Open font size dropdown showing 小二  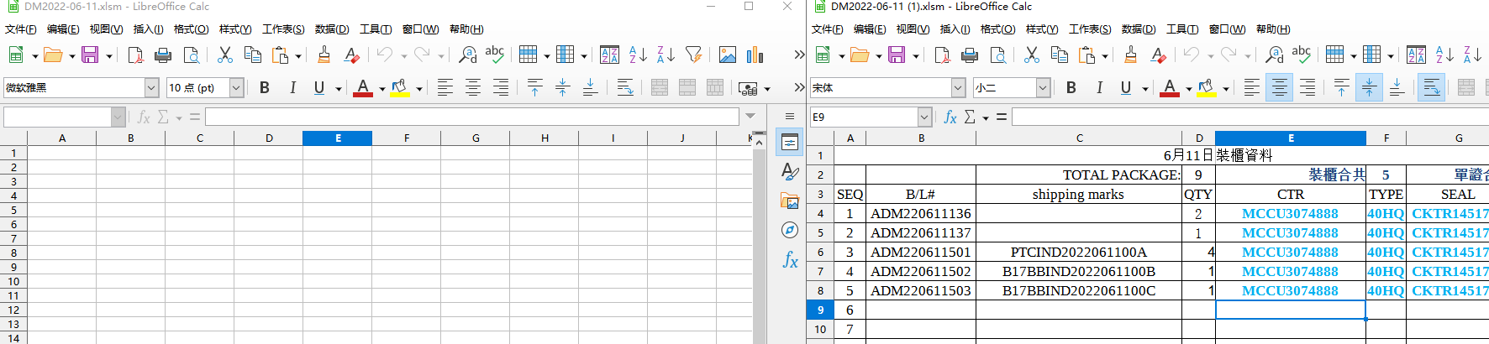coord(1043,87)
